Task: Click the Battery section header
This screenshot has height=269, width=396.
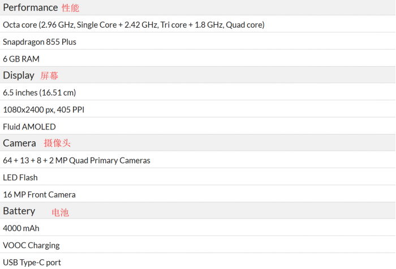Action: tap(19, 211)
